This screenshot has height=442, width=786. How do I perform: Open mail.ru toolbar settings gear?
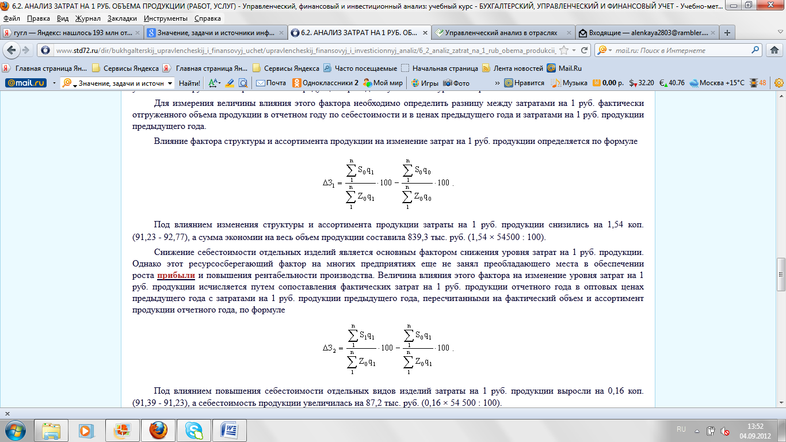pyautogui.click(x=779, y=83)
